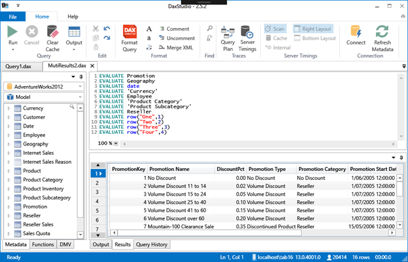Select the Reseller Sales table
408x262 pixels.
point(38,224)
